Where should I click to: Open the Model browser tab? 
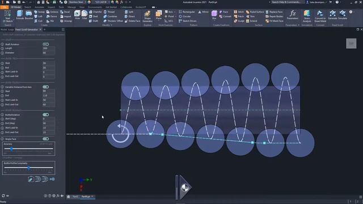[3, 29]
